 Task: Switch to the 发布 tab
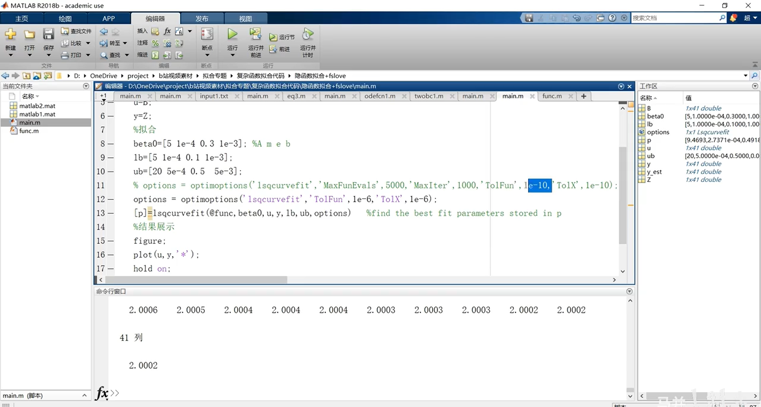(x=202, y=18)
